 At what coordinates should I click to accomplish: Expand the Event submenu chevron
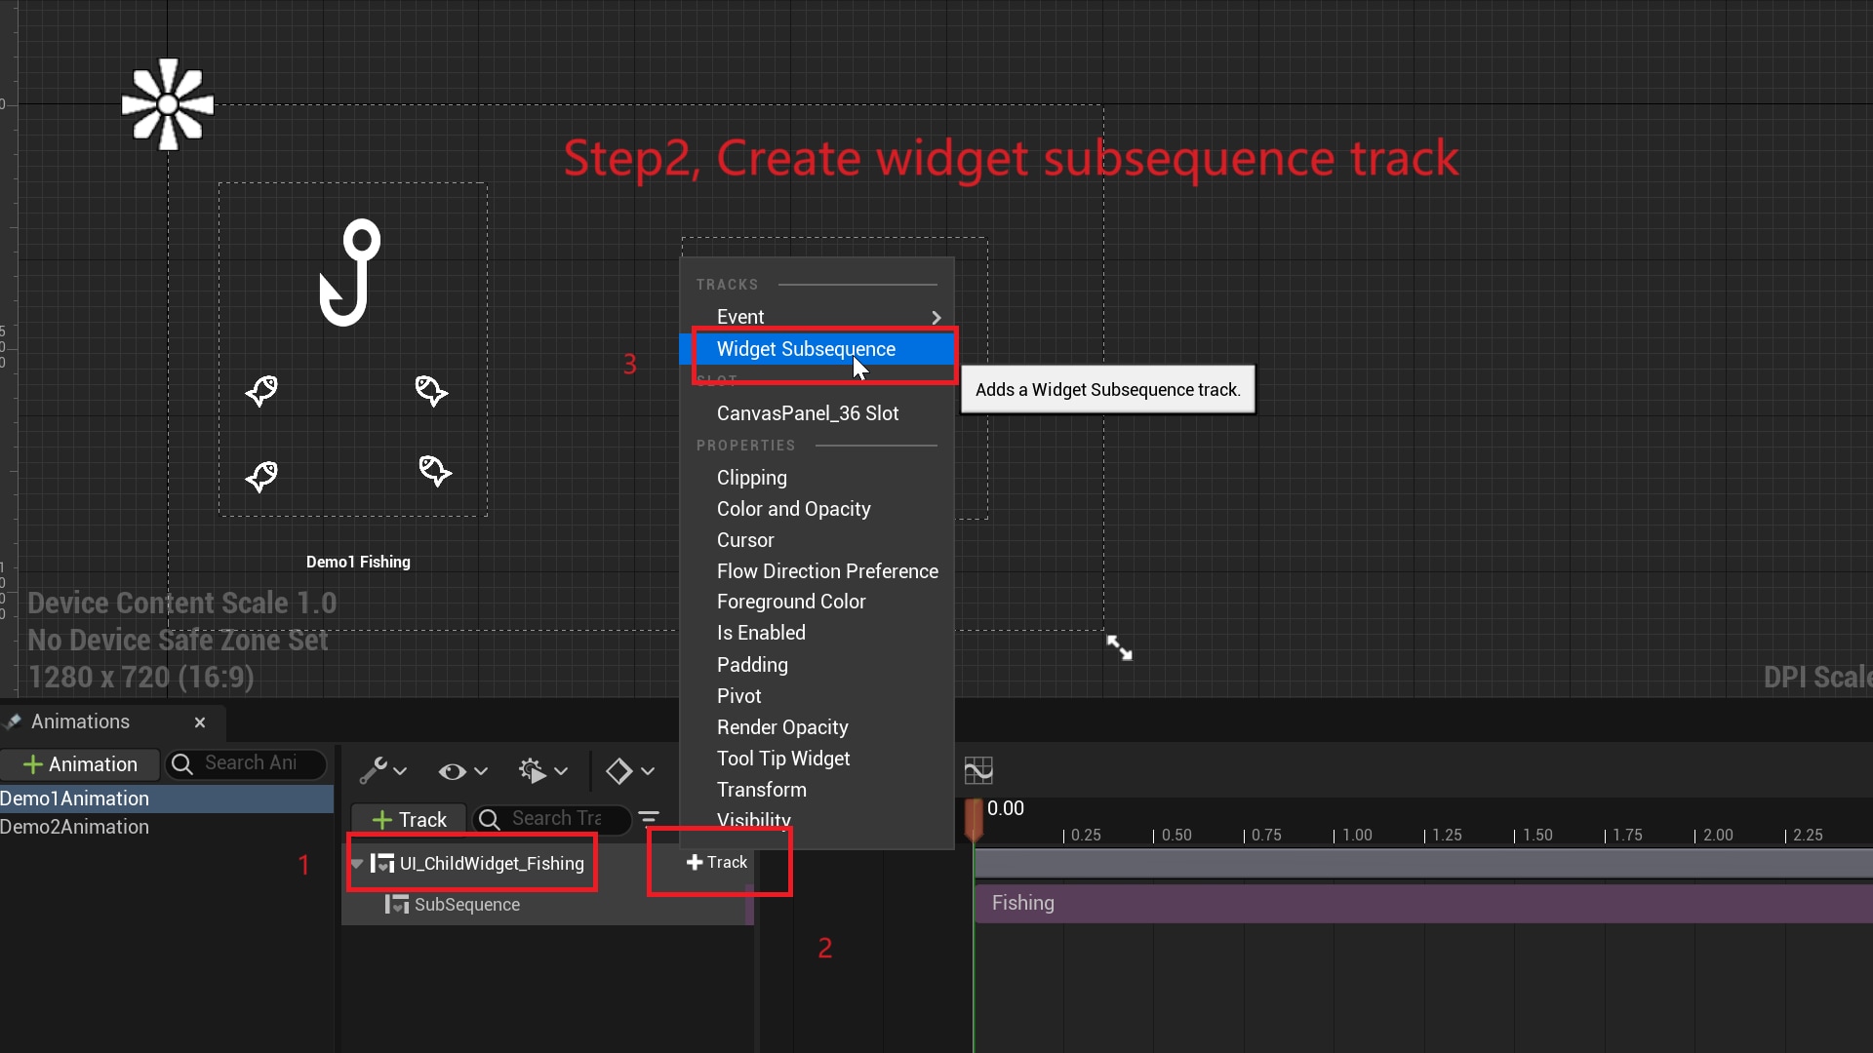pos(935,317)
